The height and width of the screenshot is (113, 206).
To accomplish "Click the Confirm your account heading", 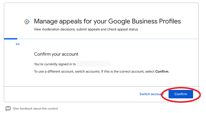I will (x=56, y=54).
